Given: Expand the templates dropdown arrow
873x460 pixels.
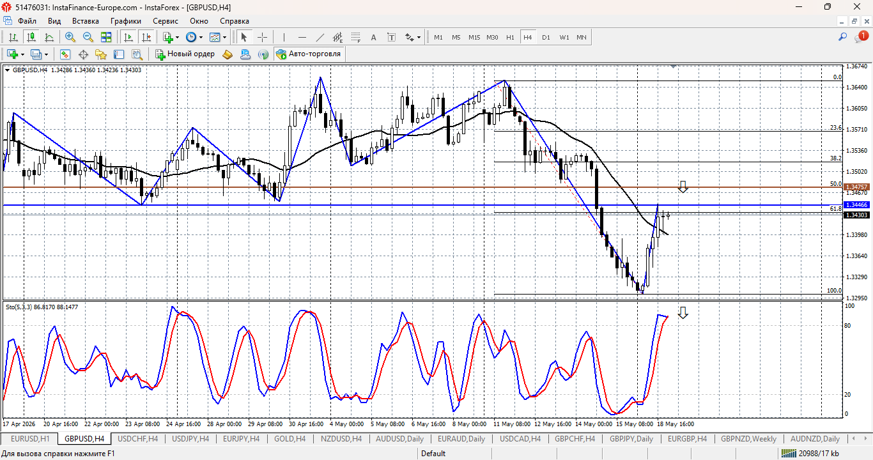Looking at the screenshot, I should (224, 37).
